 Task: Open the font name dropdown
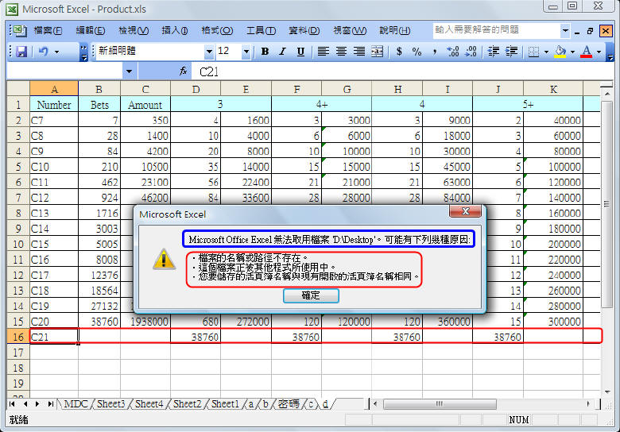pyautogui.click(x=209, y=52)
